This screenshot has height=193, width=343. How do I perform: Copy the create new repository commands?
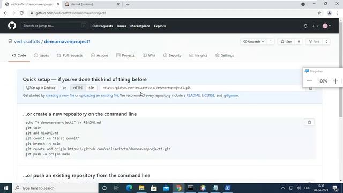(x=309, y=122)
